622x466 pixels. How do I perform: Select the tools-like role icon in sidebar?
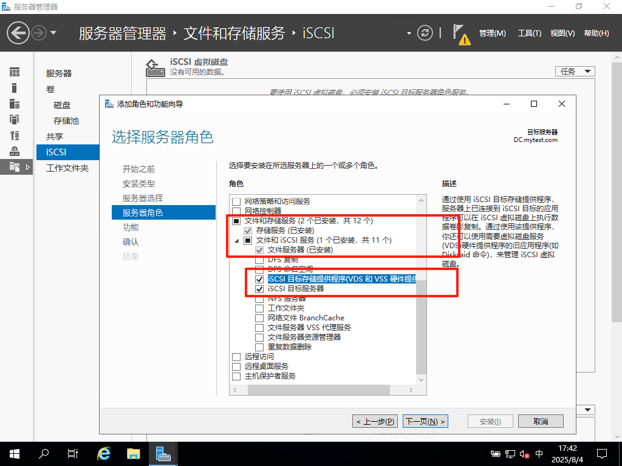pyautogui.click(x=15, y=135)
